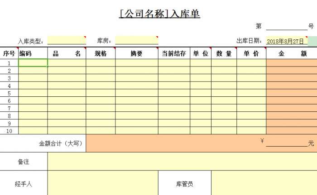Click the title [公司名称]入库单
Screen dimensions: 317x195
click(159, 14)
